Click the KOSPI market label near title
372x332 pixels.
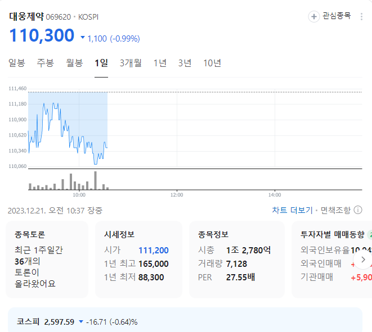pos(88,17)
